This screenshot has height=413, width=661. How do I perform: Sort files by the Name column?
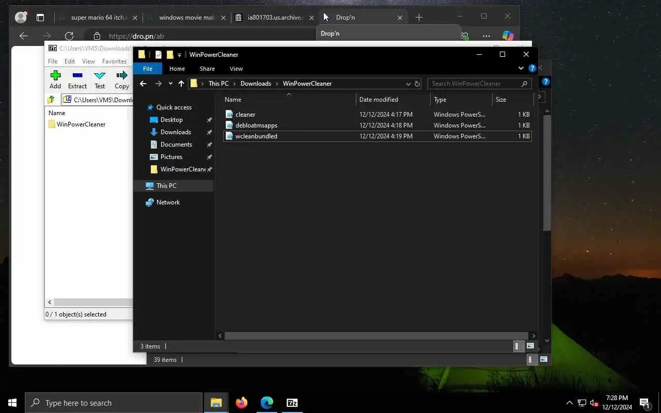(289, 100)
